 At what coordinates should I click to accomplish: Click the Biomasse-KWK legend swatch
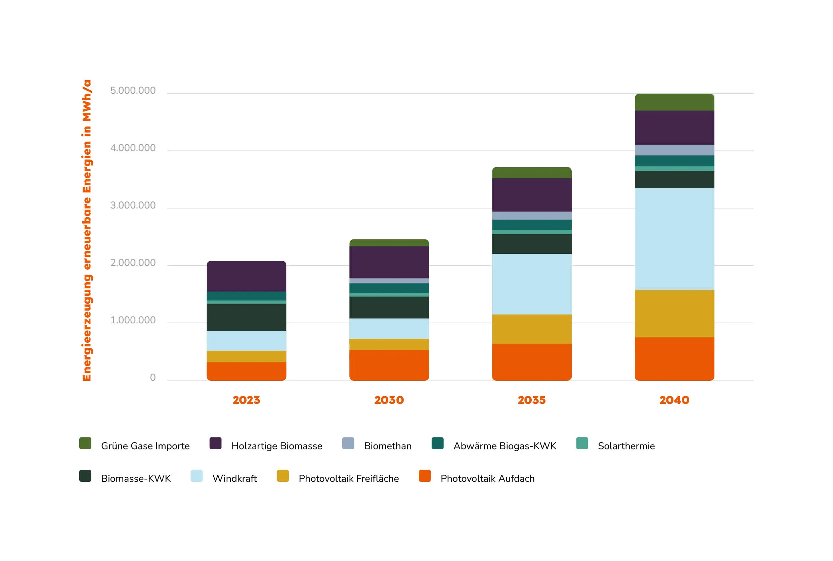85,476
